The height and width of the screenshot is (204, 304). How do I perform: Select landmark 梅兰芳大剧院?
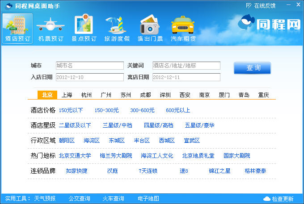116,156
